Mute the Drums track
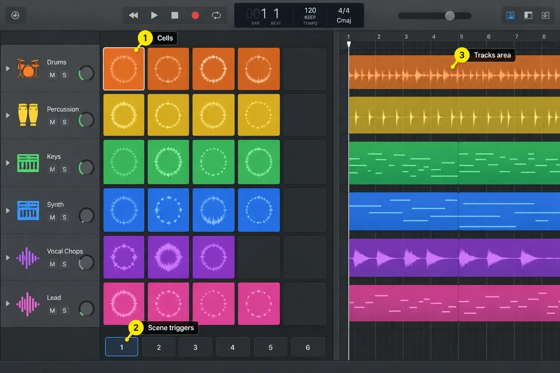Screen dimensions: 560x373 (52, 75)
